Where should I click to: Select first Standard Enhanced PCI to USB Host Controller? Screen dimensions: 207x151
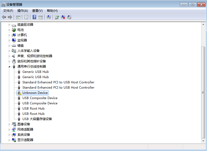[58, 82]
